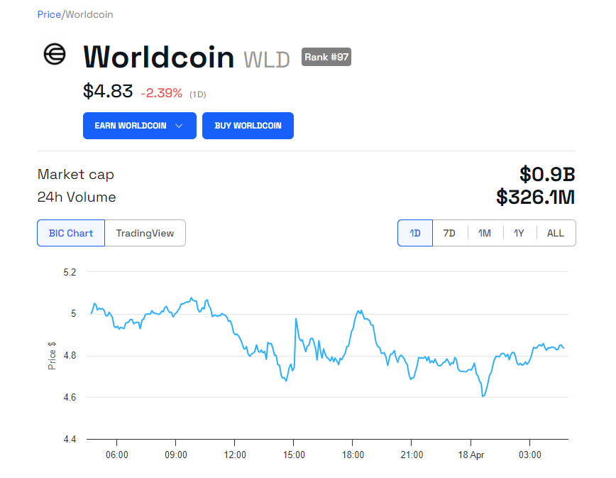Open the Price breadcrumb link
The height and width of the screenshot is (478, 616).
click(x=49, y=14)
